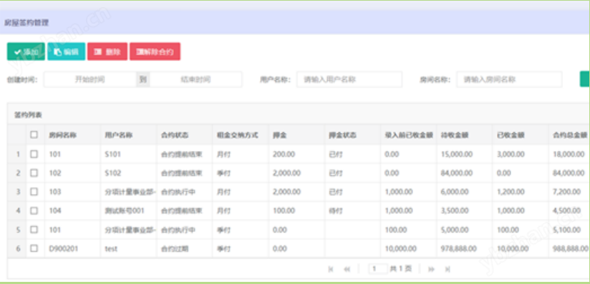Sort by the 押金 column header
The height and width of the screenshot is (284, 590).
[279, 135]
